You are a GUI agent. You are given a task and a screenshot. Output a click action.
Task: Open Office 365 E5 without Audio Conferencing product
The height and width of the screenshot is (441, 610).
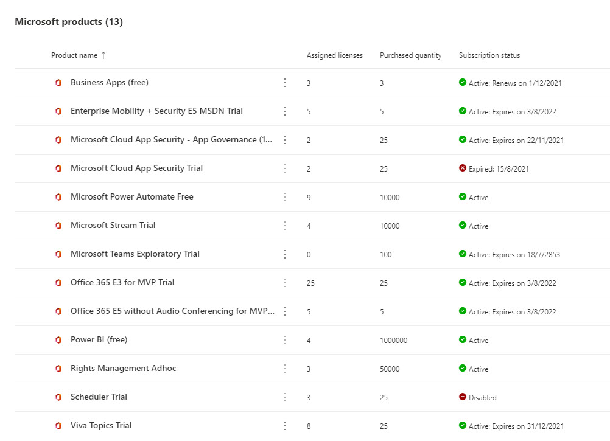coord(172,311)
